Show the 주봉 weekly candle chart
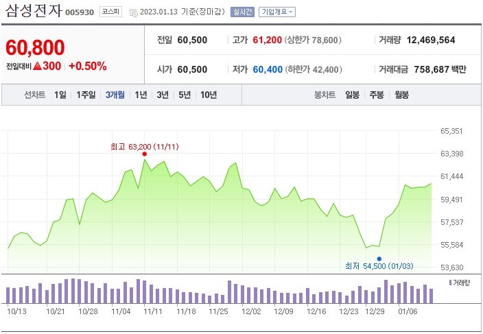Screen dimensions: 483x334 [377, 95]
